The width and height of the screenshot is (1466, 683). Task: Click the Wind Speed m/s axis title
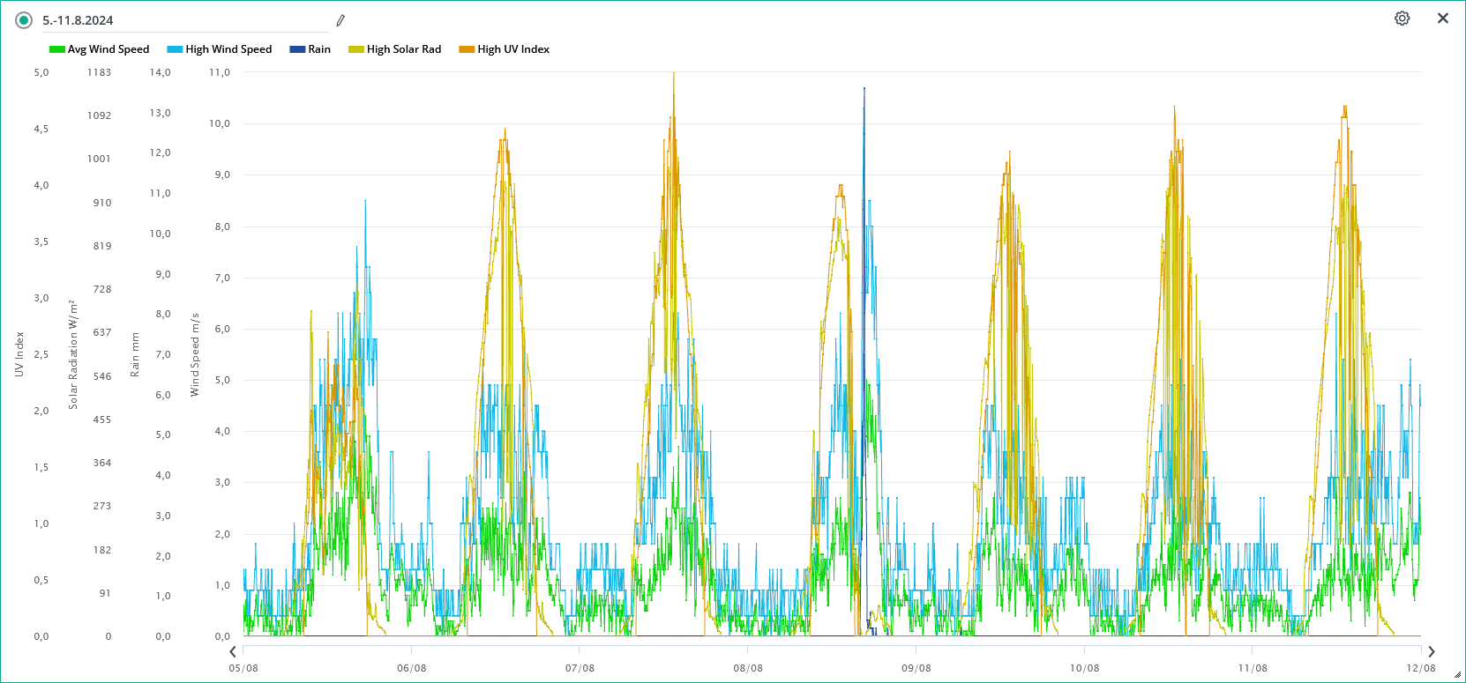(x=195, y=354)
